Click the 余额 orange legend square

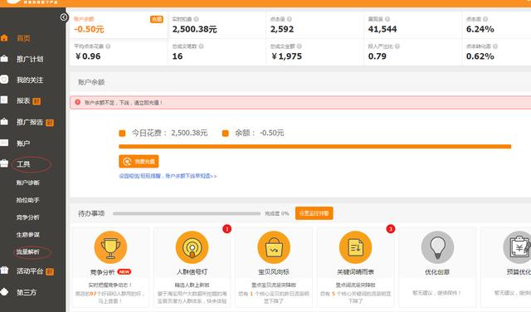225,134
